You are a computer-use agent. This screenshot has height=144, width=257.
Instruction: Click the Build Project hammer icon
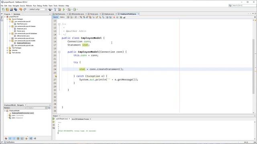click(x=55, y=10)
